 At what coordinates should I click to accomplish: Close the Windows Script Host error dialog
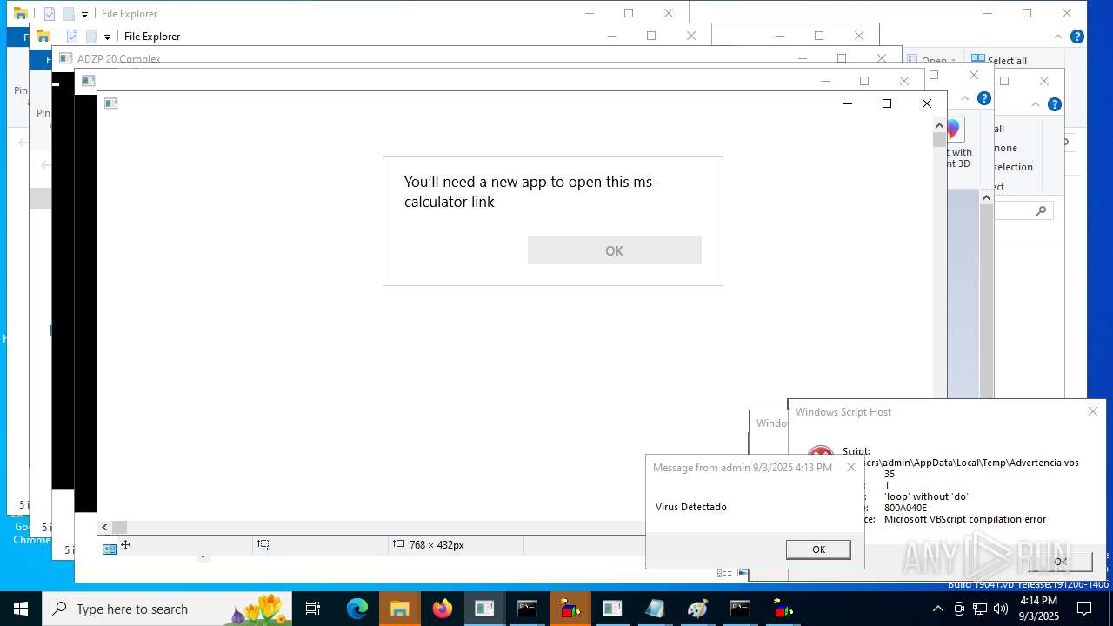pos(1093,411)
